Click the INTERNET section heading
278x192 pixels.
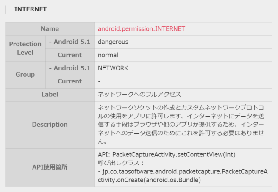pyautogui.click(x=31, y=9)
